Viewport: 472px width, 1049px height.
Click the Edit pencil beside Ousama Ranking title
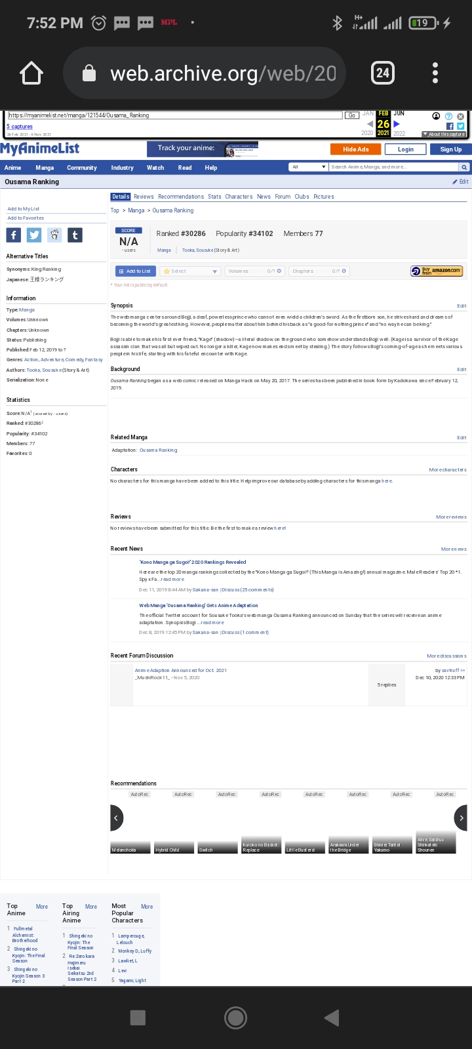coord(460,182)
